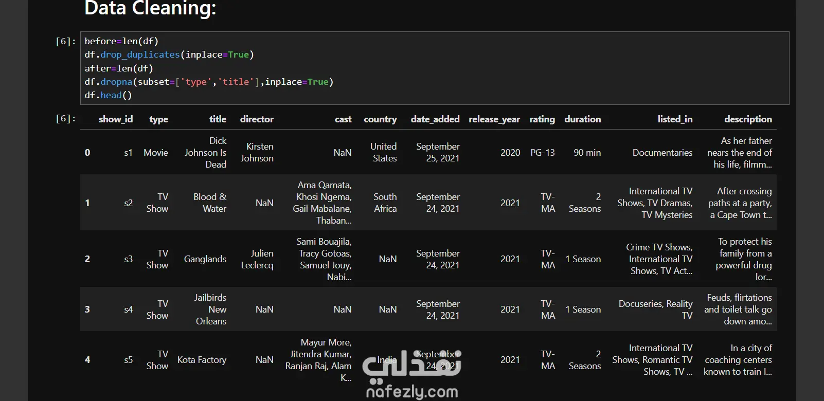This screenshot has height=401, width=824.
Task: Select 'Feuds, flirtations and toilet talk' description
Action: click(738, 309)
